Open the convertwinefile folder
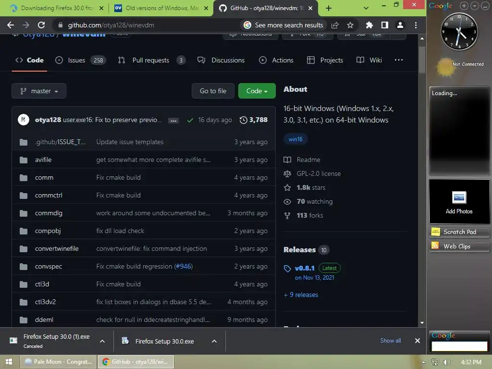 point(57,248)
